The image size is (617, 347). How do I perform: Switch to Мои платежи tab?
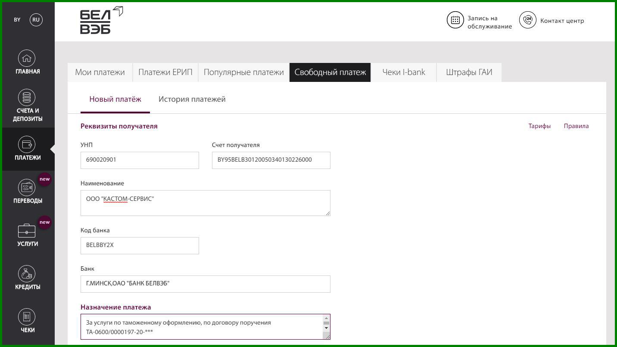coord(100,72)
